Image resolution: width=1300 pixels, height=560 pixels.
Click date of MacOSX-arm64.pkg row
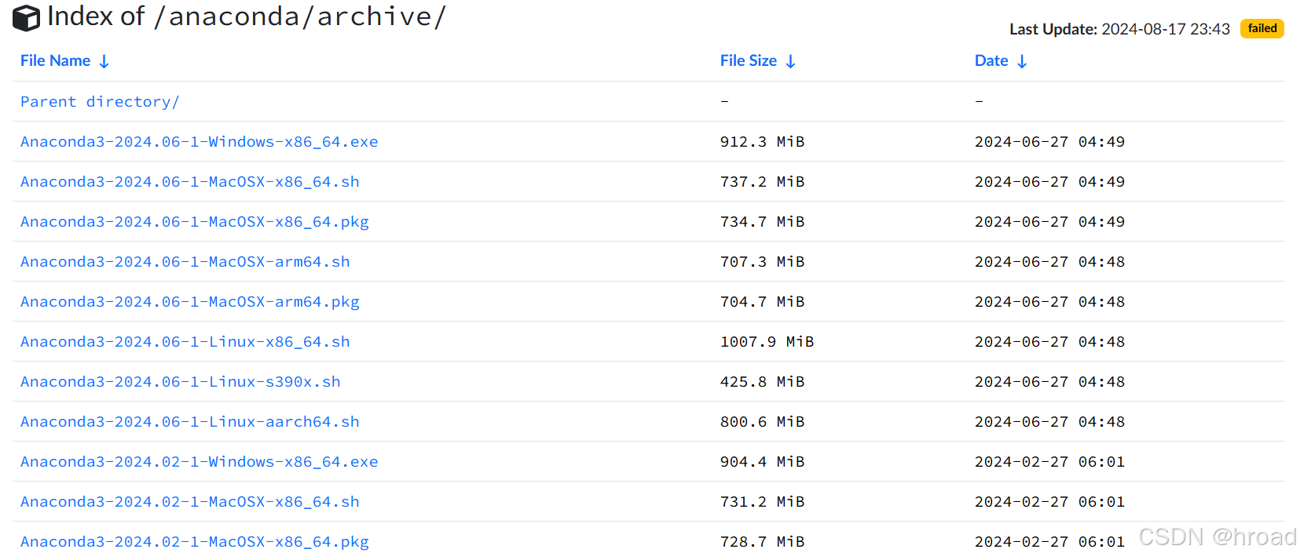[1050, 302]
